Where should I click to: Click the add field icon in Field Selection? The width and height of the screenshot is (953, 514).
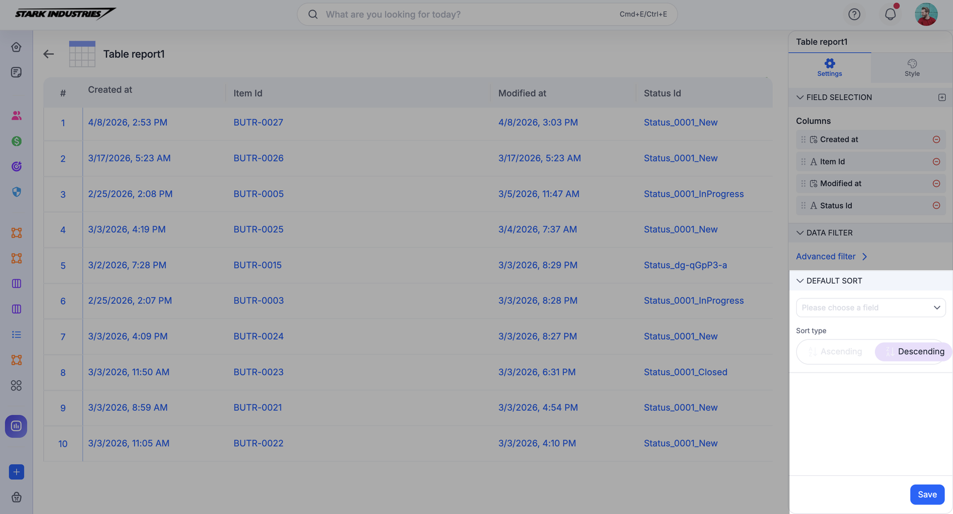tap(941, 98)
